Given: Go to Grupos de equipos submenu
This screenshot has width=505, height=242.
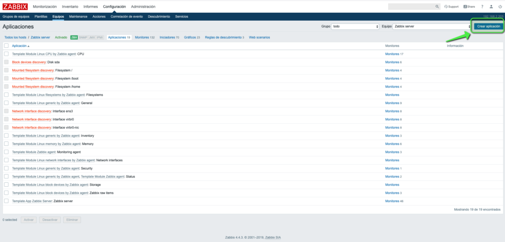Looking at the screenshot, I should coord(16,16).
